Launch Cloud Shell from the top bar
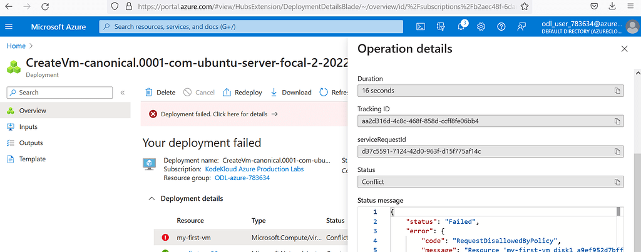Viewport: 641px width, 252px height. point(421,27)
